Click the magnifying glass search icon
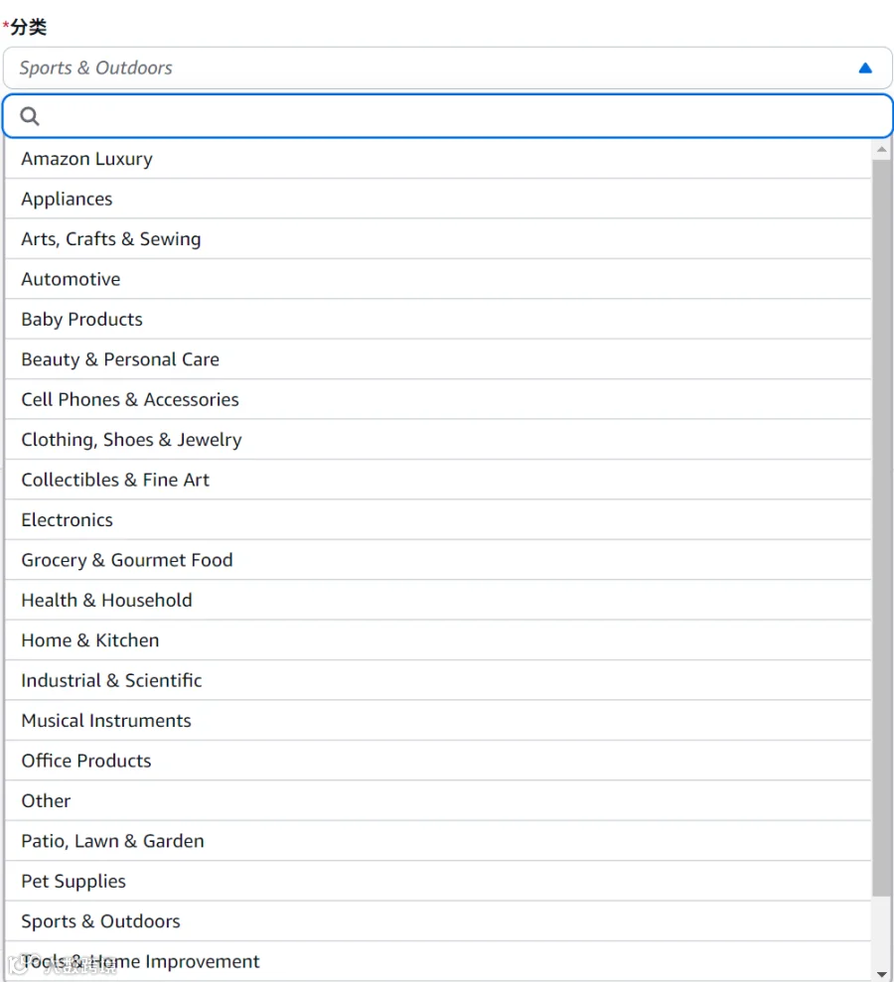The image size is (894, 982). point(30,116)
